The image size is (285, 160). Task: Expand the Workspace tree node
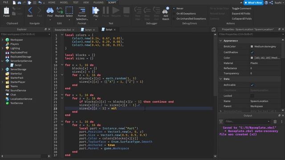coord(2,40)
